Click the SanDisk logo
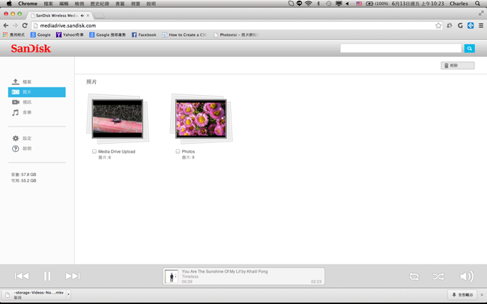Screen dimensions: 487x304 pos(31,49)
